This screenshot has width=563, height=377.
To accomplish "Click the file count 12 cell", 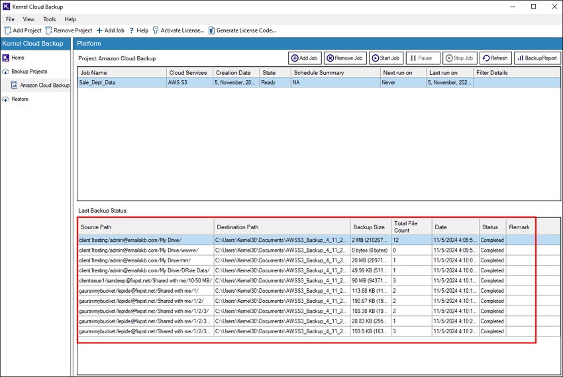I will tap(411, 241).
